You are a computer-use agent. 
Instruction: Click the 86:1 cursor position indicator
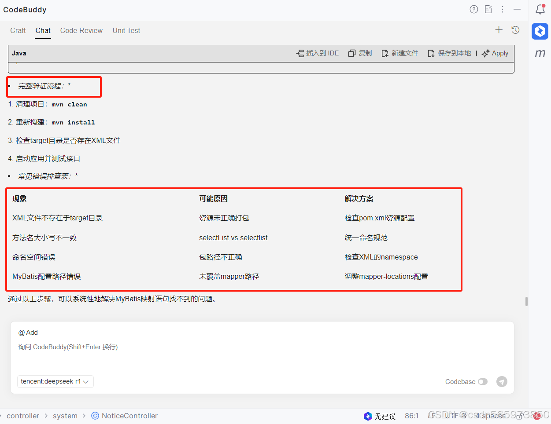point(412,416)
